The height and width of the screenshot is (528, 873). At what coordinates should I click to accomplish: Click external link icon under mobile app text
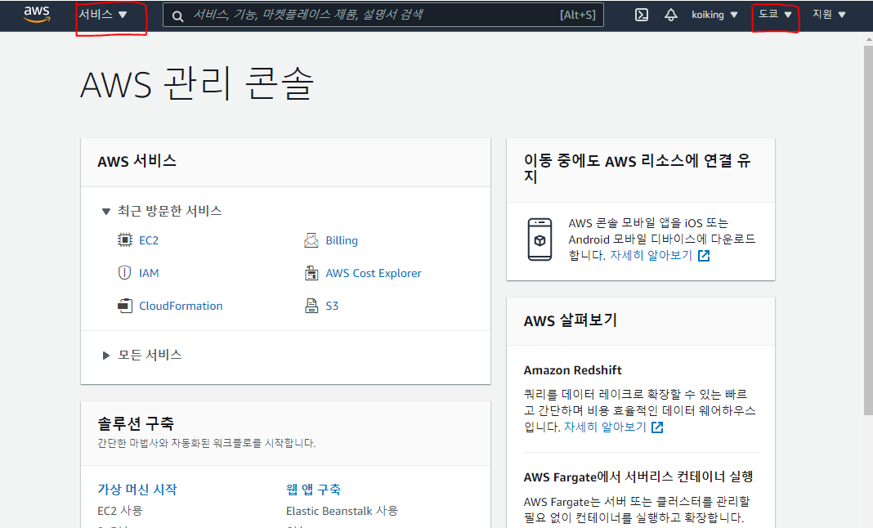(x=704, y=256)
